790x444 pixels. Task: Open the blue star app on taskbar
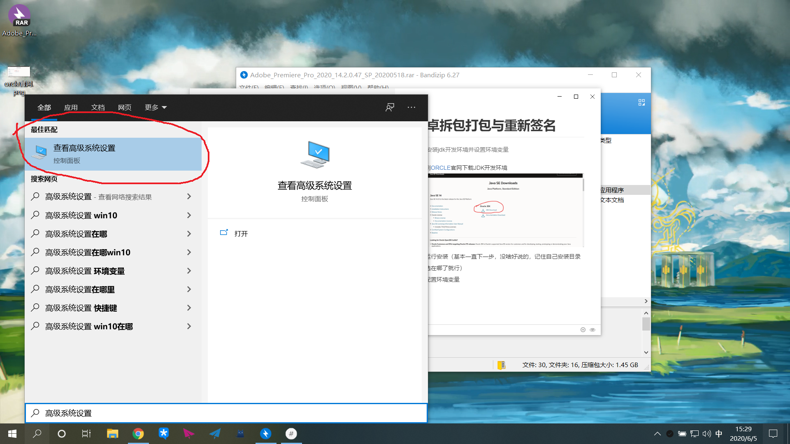(x=164, y=434)
